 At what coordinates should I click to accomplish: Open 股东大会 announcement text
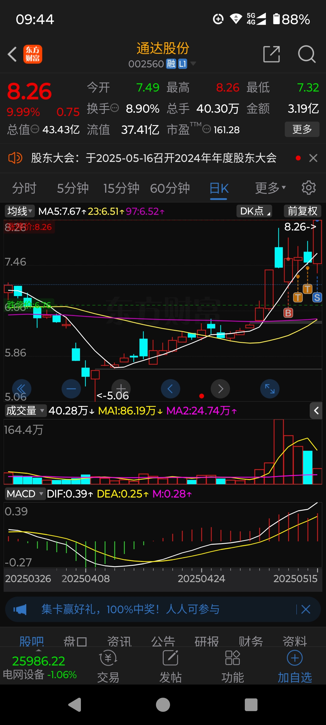(154, 158)
